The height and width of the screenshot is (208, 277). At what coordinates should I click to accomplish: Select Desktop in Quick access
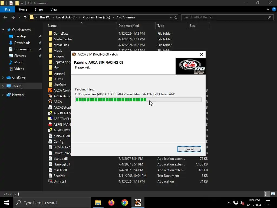click(20, 36)
